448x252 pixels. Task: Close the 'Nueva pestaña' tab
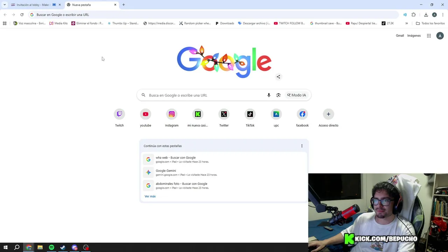pyautogui.click(x=115, y=5)
